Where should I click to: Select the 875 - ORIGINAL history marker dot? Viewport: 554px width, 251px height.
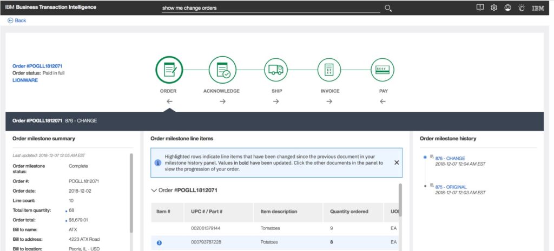coord(425,186)
